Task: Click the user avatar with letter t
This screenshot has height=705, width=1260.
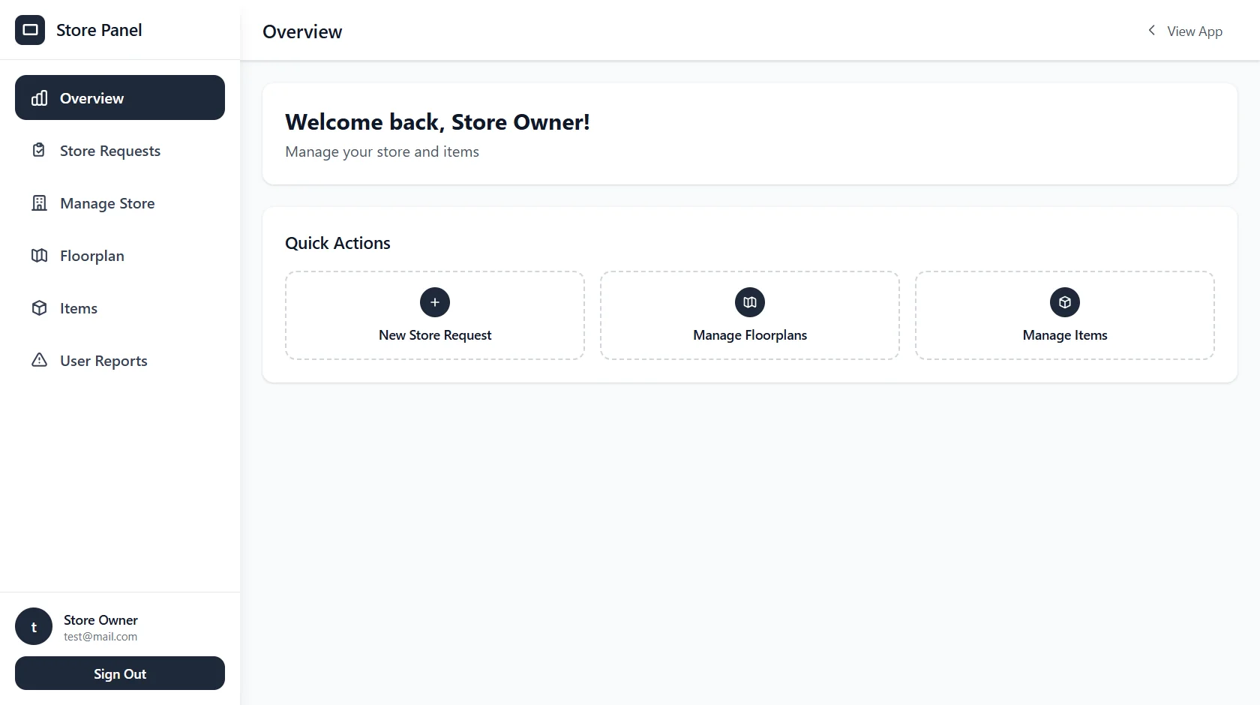Action: [x=34, y=626]
